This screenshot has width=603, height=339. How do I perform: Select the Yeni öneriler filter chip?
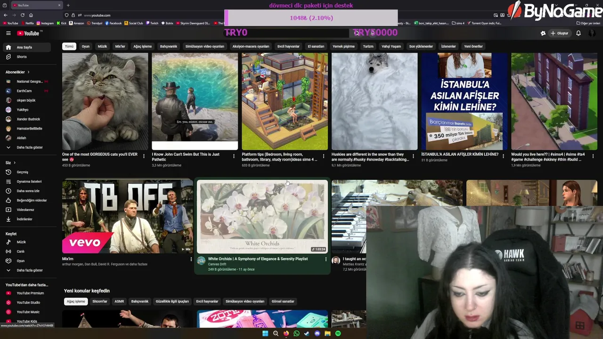pos(473,46)
